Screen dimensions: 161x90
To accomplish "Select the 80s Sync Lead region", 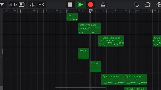I will [x=90, y=28].
